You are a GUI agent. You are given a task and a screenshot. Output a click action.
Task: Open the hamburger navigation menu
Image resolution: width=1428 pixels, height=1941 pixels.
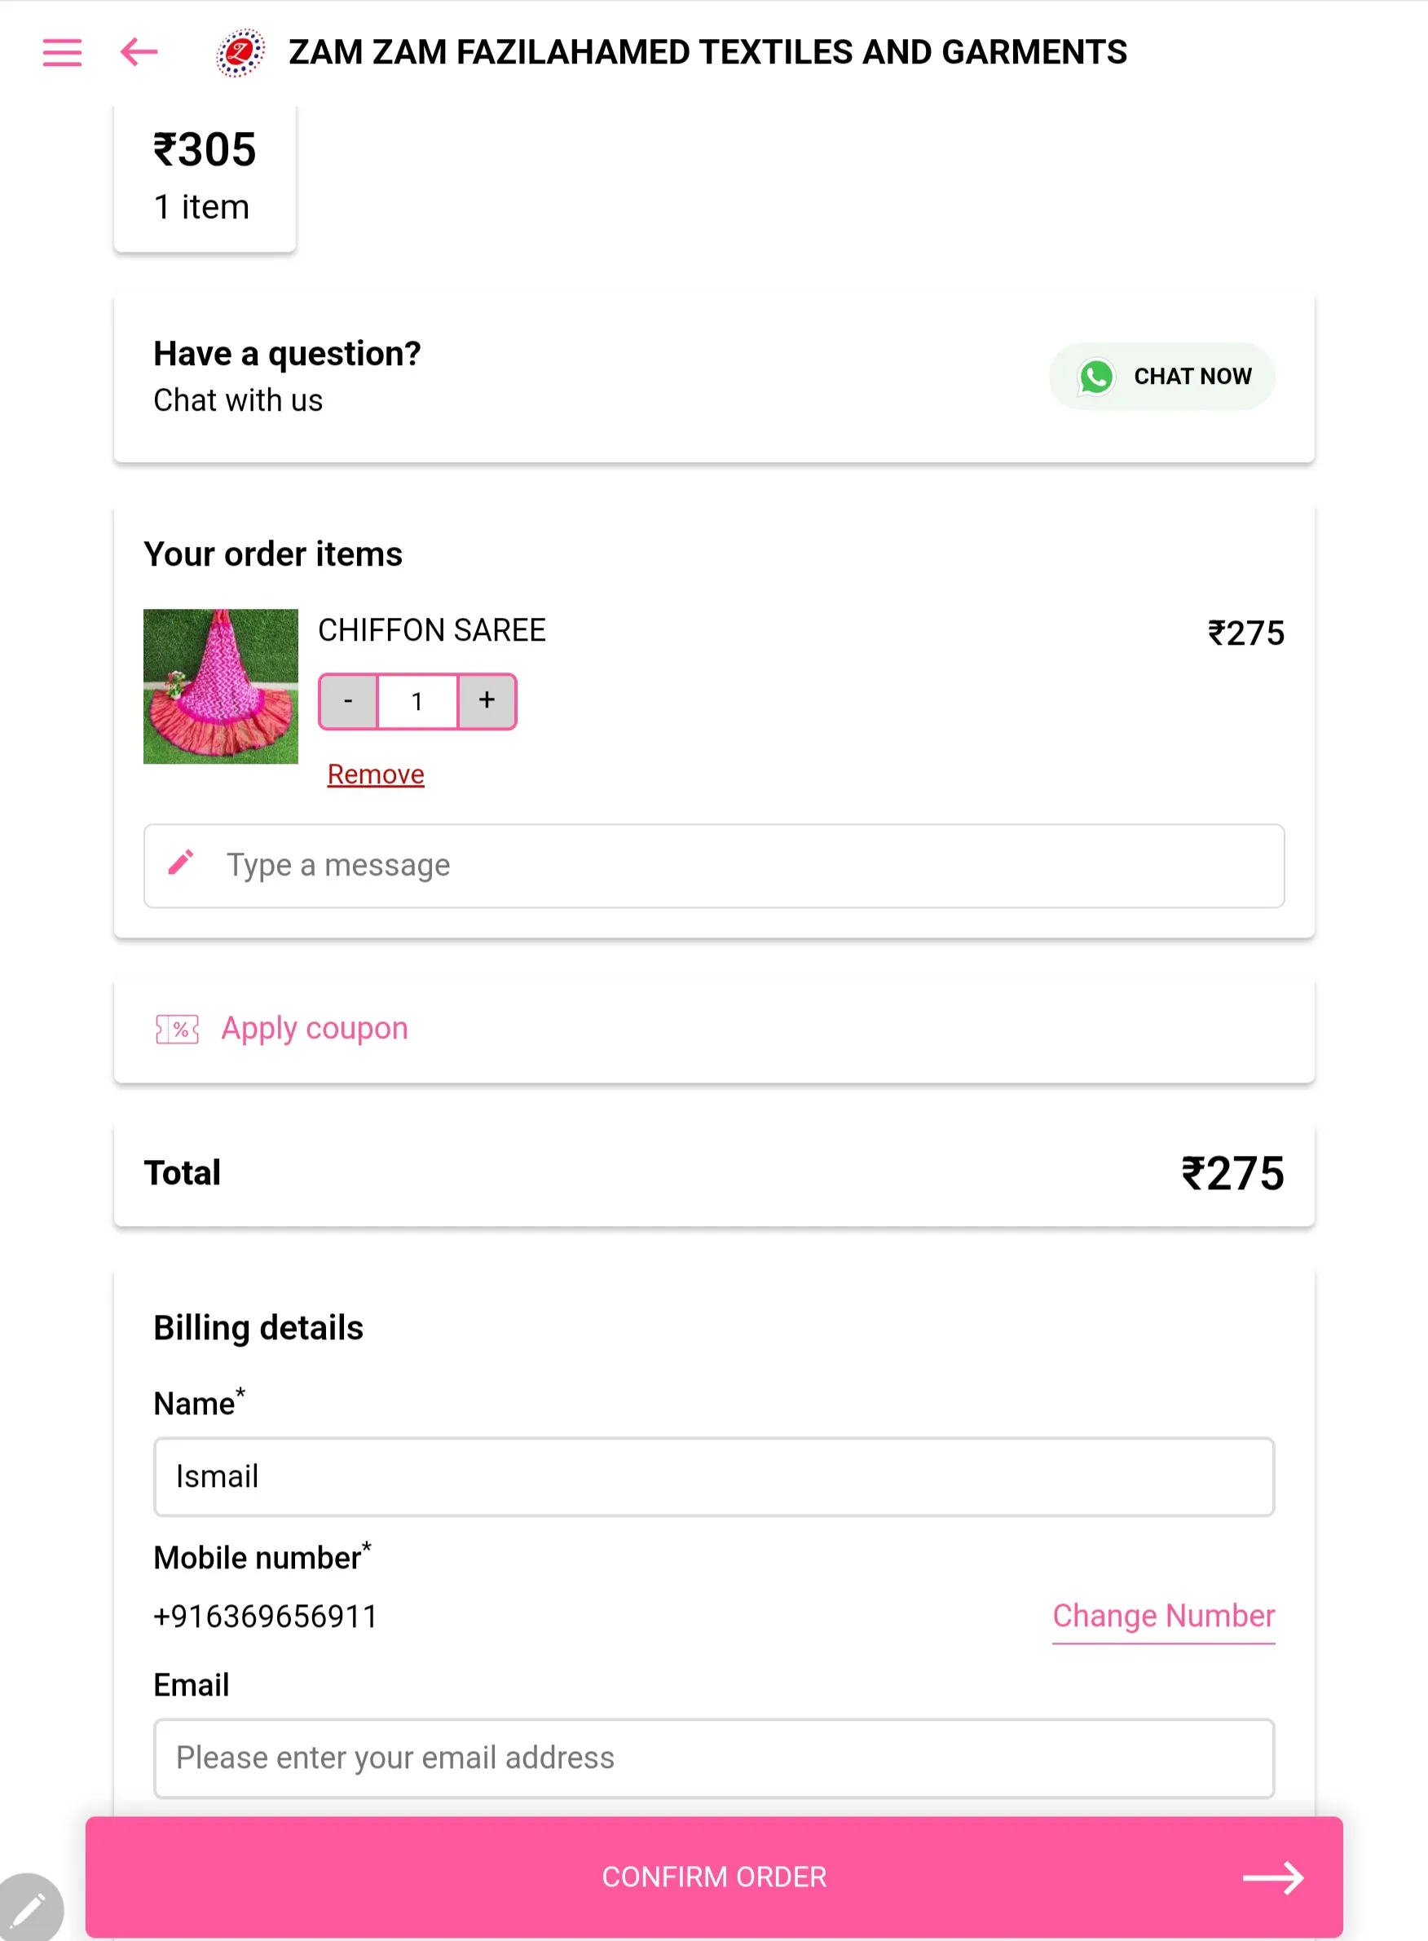[61, 54]
